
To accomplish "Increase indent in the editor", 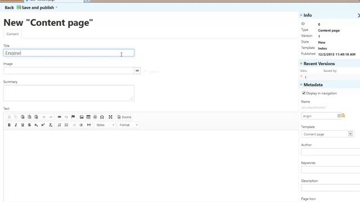I will pyautogui.click(x=81, y=125).
